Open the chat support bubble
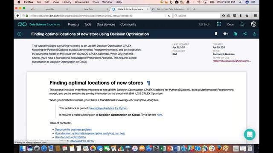This screenshot has height=153, width=273. tap(250, 134)
